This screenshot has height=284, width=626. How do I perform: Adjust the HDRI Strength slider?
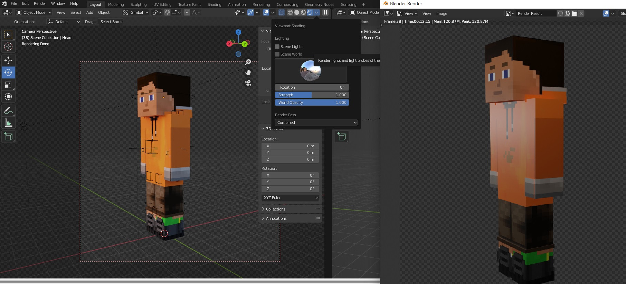pos(312,95)
